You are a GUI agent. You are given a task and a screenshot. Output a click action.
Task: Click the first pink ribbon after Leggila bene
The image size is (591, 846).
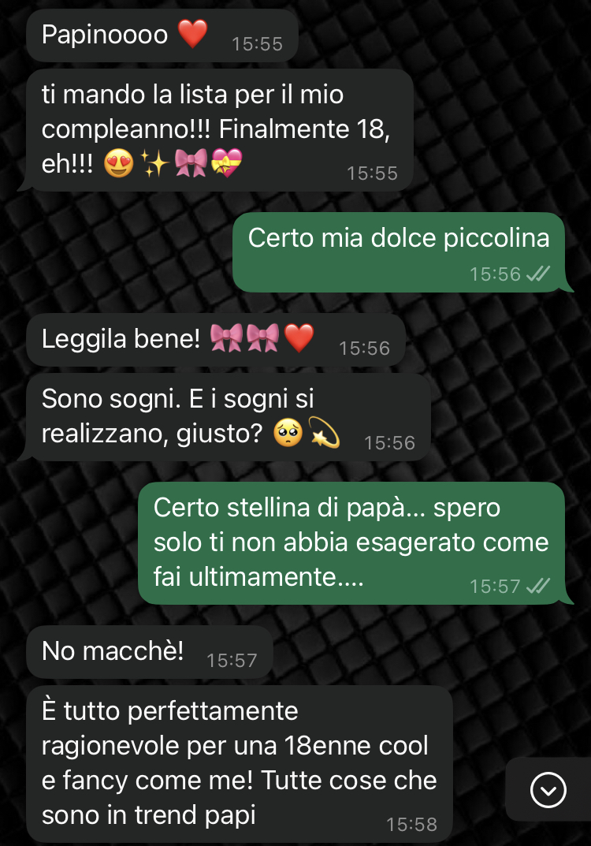pyautogui.click(x=226, y=338)
